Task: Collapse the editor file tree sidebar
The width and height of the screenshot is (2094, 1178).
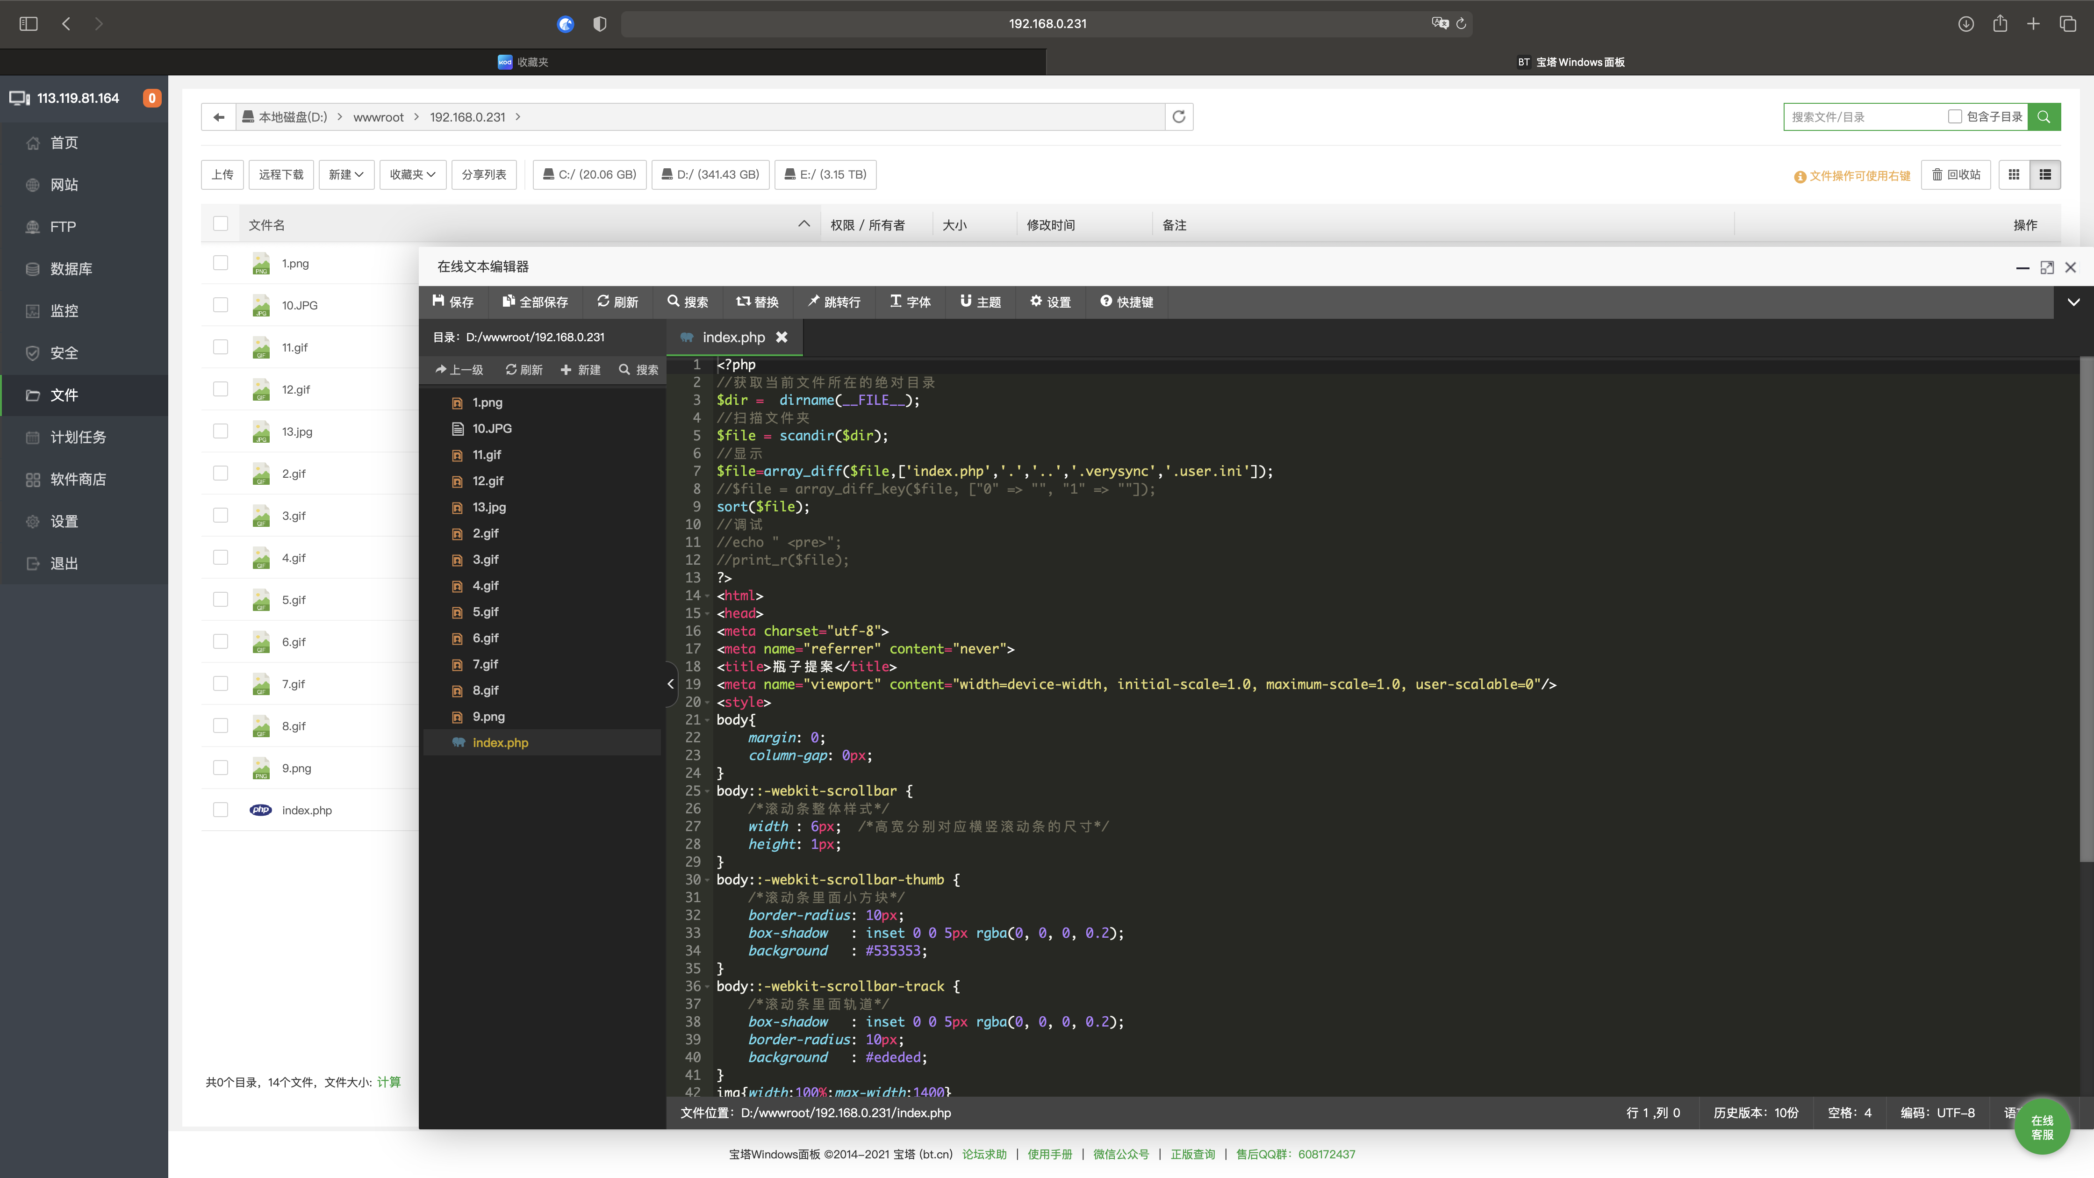Action: pos(671,684)
